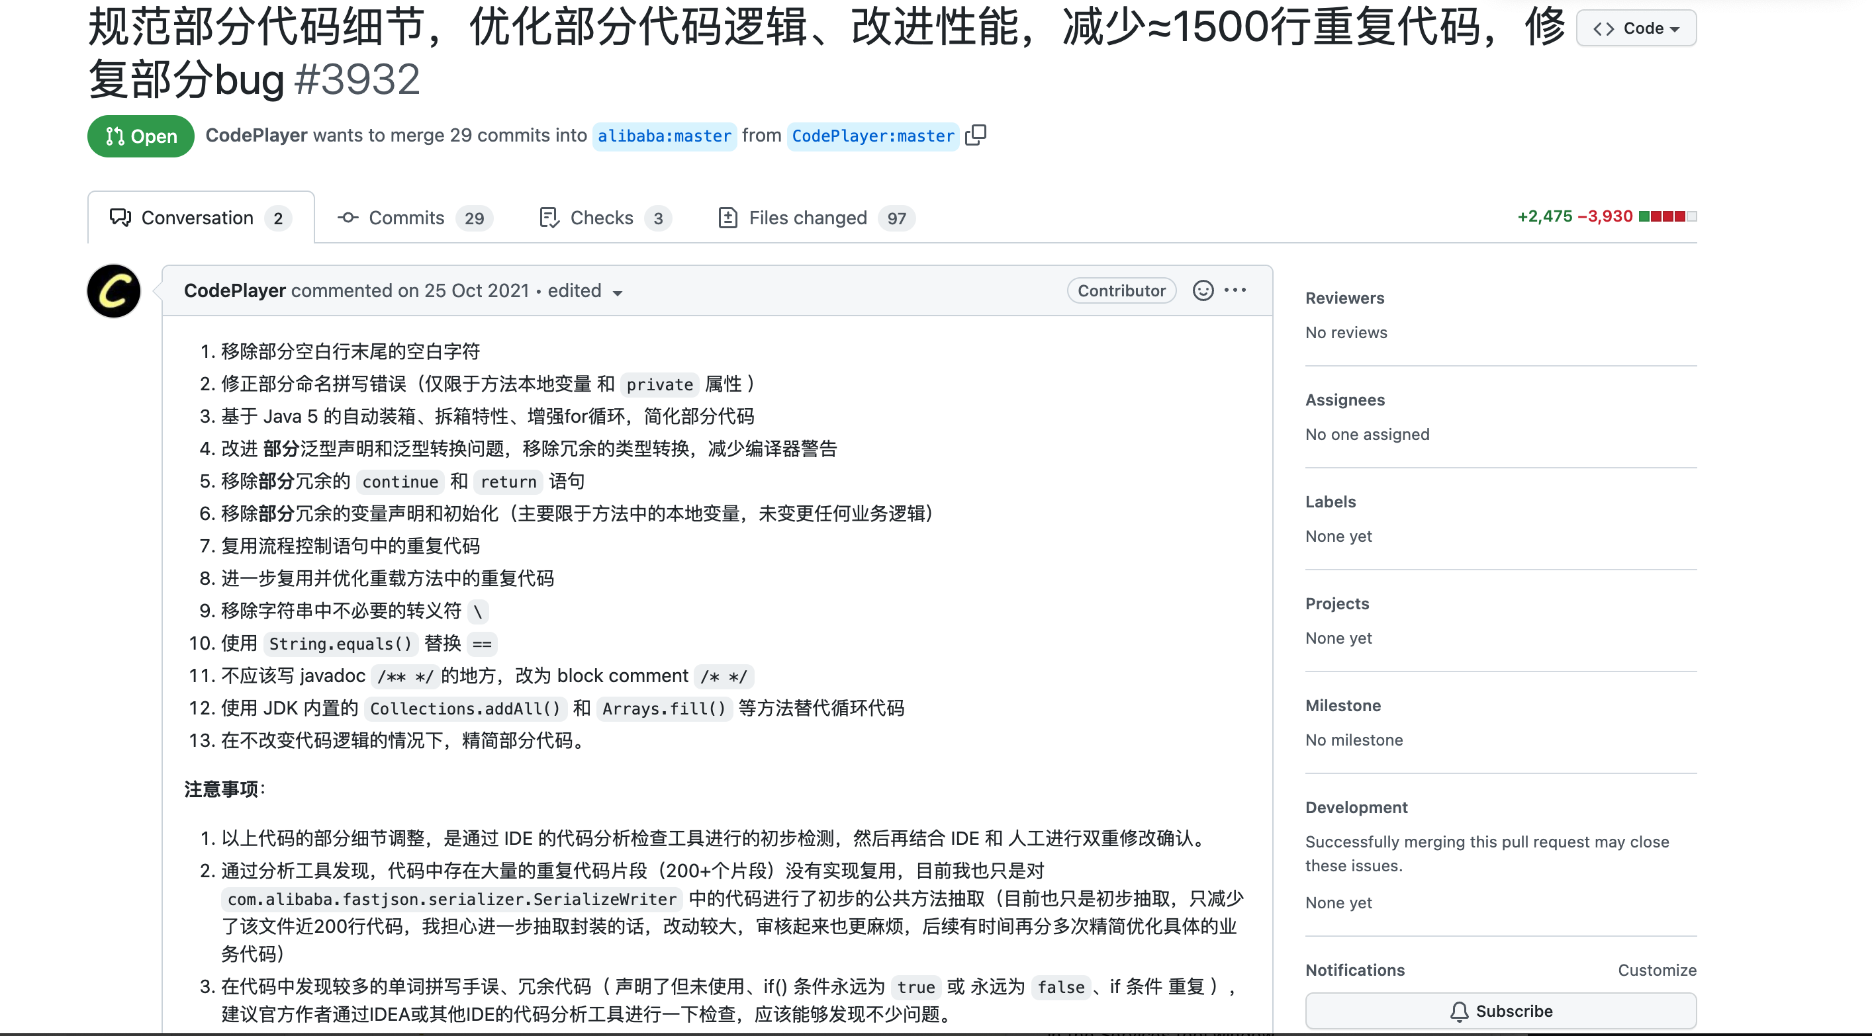Open the Code dropdown menu
The height and width of the screenshot is (1036, 1872).
1636,28
